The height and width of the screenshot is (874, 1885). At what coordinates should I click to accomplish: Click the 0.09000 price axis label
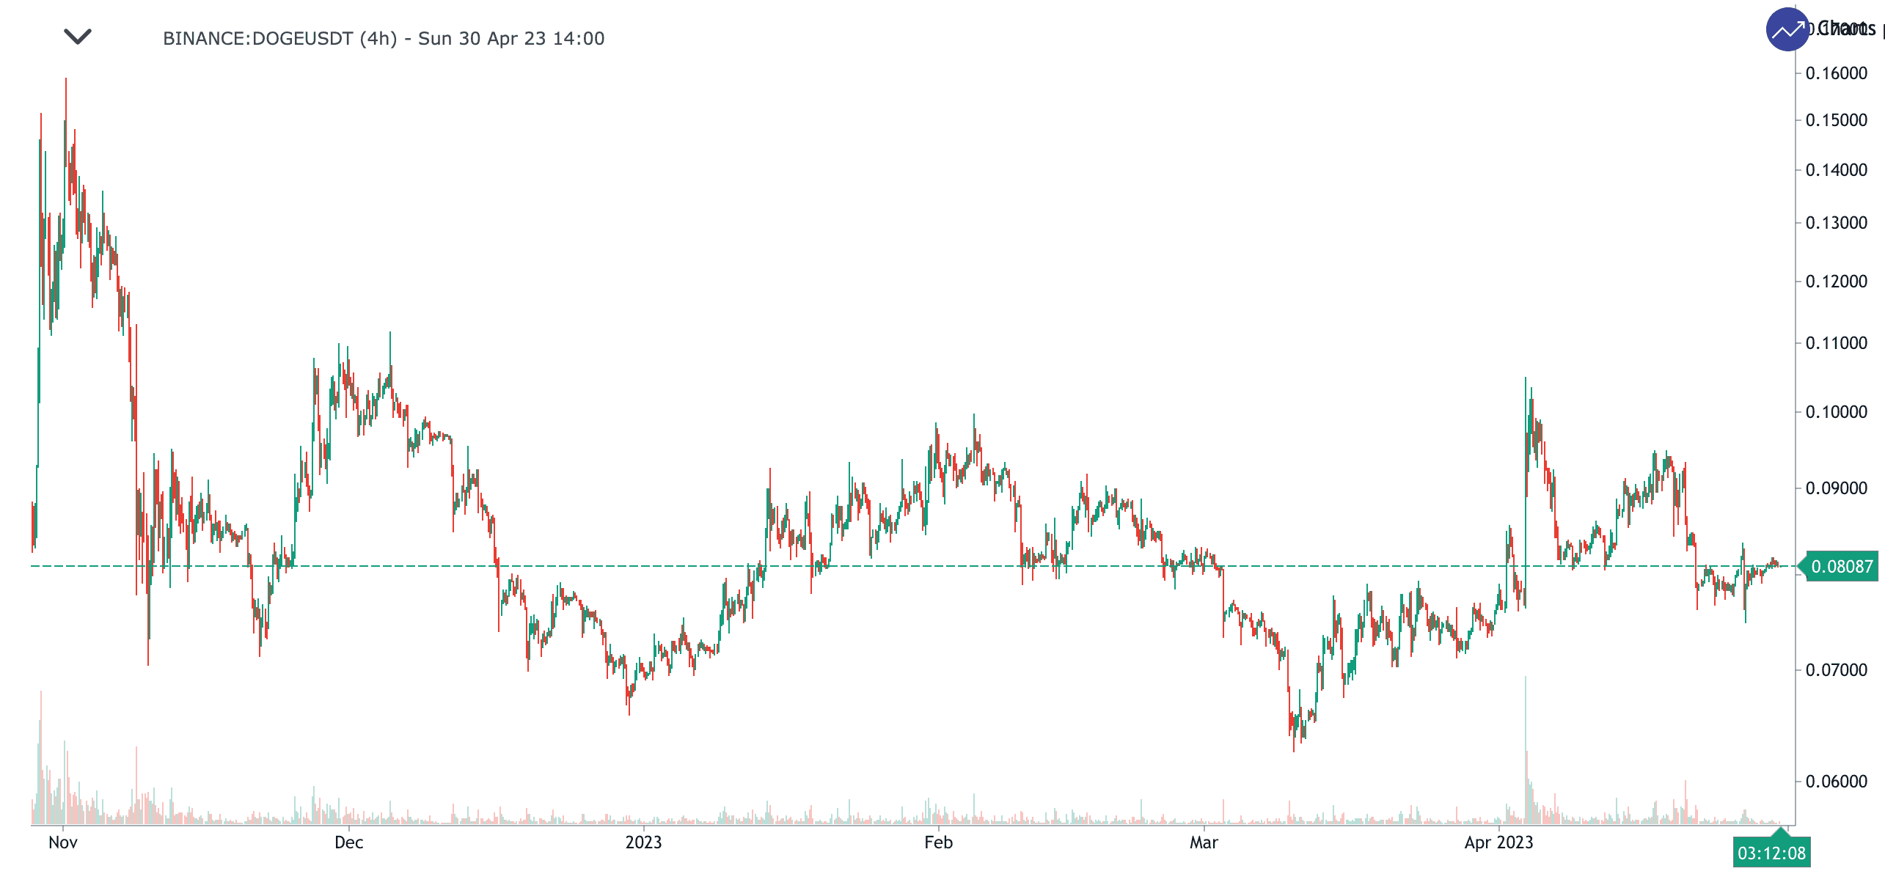click(1837, 488)
